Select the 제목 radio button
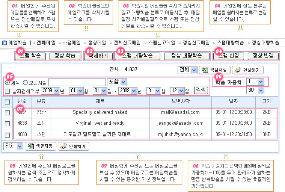Viewport: 285px width, 192px height. 8,82
